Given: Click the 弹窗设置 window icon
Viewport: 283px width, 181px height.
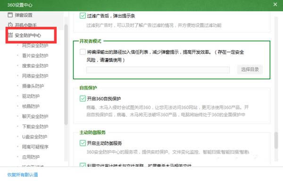Looking at the screenshot, I should click(x=10, y=15).
